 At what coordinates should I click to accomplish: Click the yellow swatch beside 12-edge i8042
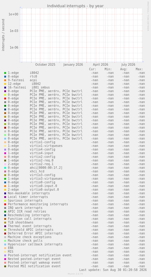coord(5,84)
